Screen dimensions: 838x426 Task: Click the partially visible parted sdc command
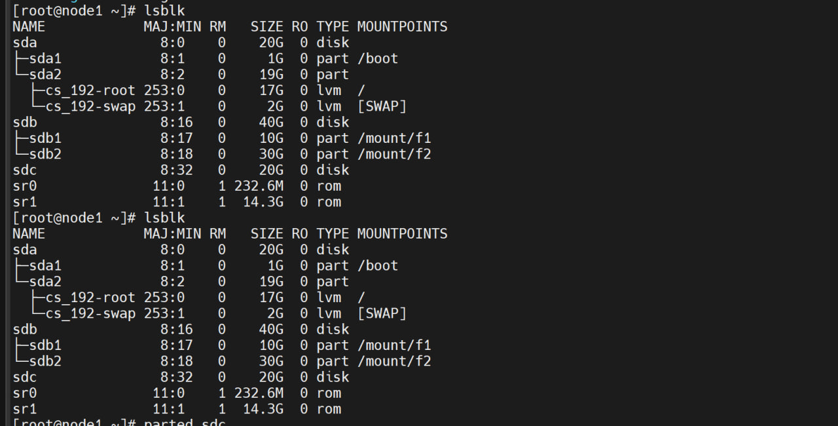point(185,422)
